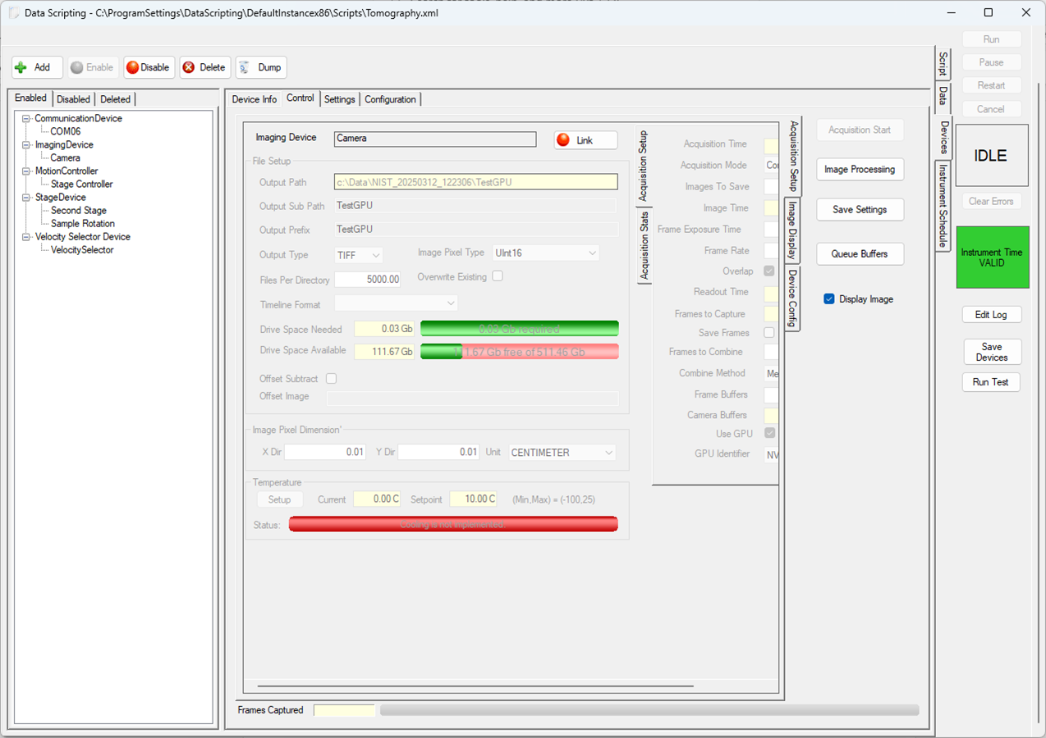Open the Data side tab
Screen dimensions: 1046x738
click(943, 96)
